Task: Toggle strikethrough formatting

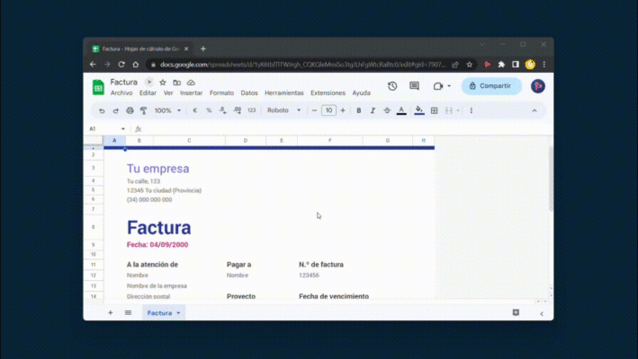Action: click(x=387, y=110)
